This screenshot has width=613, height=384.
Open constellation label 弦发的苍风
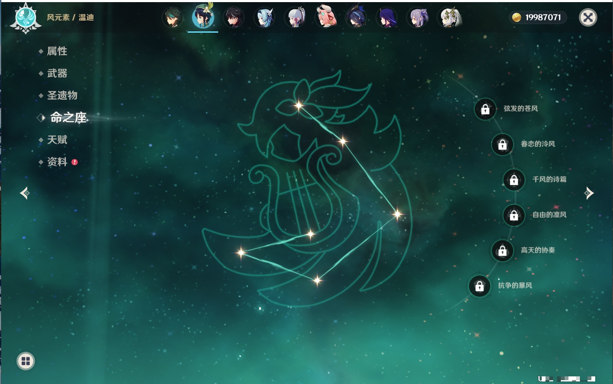pyautogui.click(x=520, y=109)
